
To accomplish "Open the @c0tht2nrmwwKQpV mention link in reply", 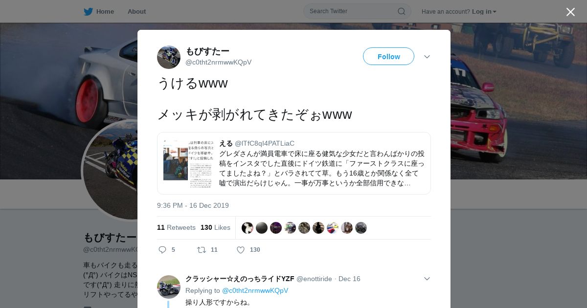I will 255,290.
